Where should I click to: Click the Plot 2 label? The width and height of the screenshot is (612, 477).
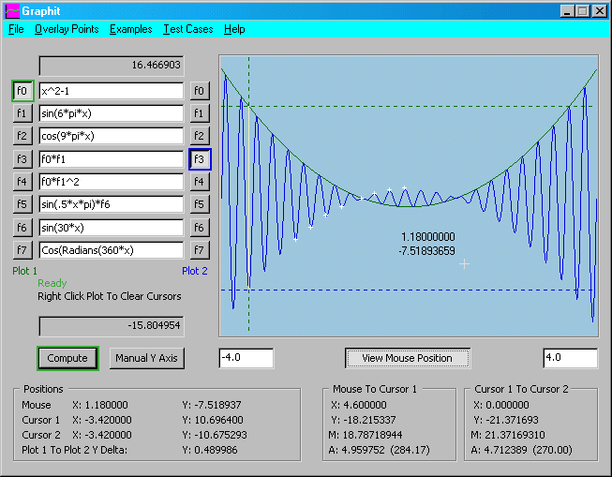click(195, 271)
